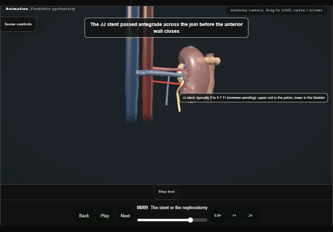Click the timeline slider handle

coord(190,220)
